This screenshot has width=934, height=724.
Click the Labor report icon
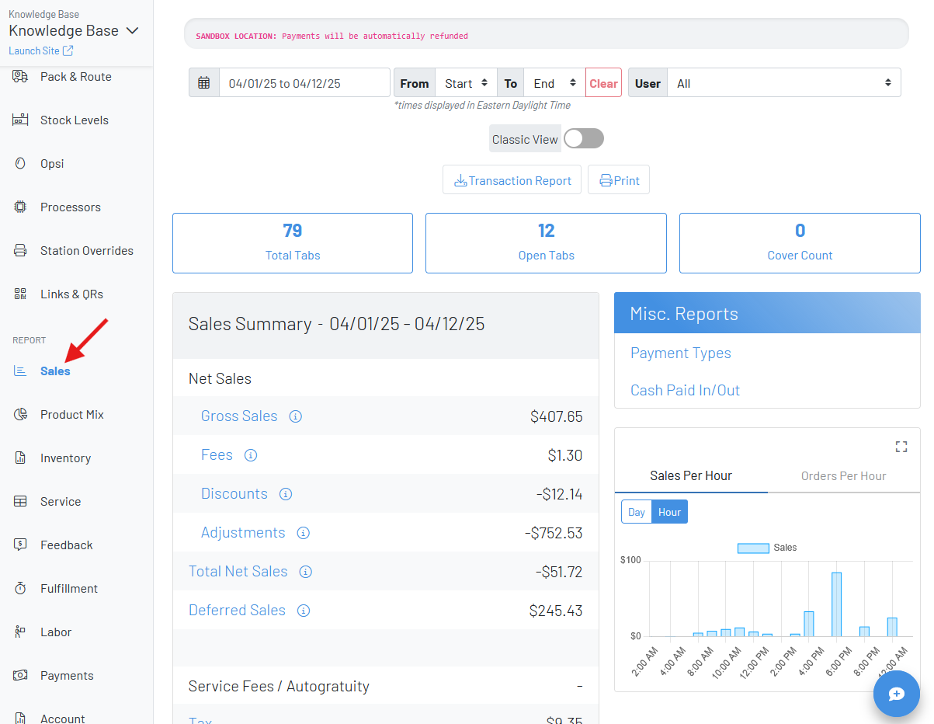(x=20, y=632)
